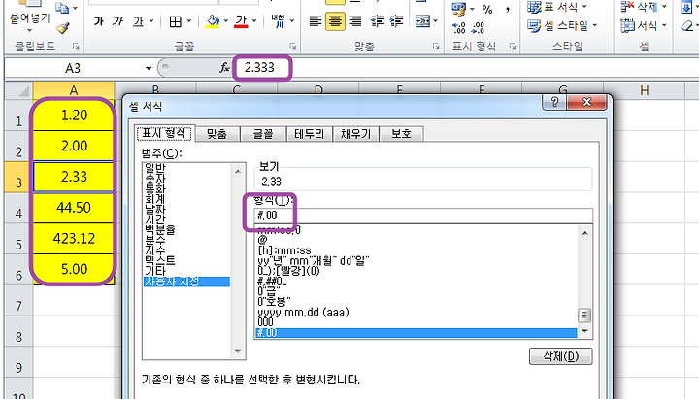The width and height of the screenshot is (699, 399).
Task: Open the Copy dropdown arrow
Action: [x=75, y=9]
